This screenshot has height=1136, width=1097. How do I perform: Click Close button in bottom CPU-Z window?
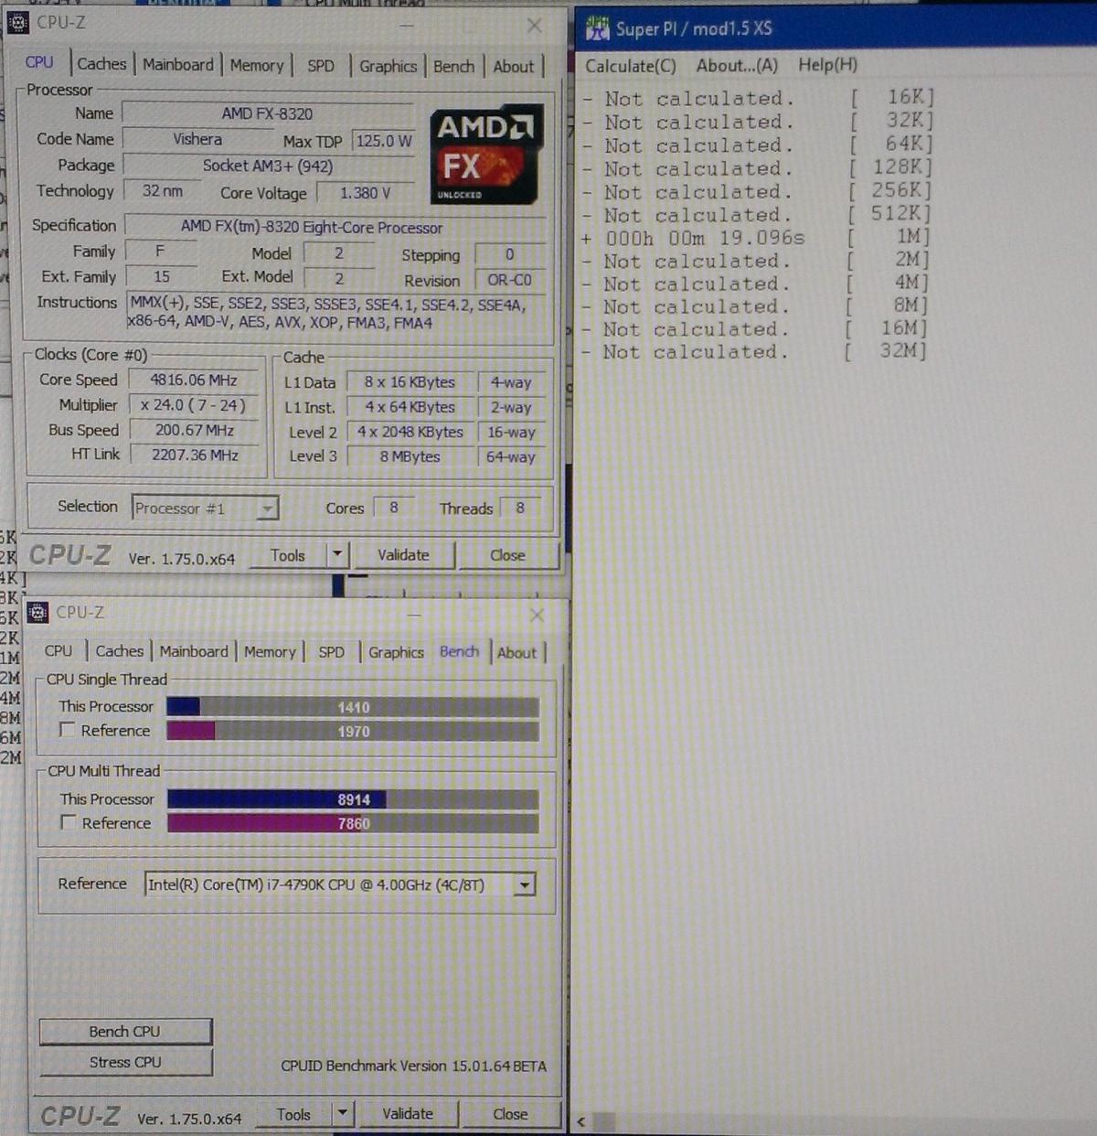[x=510, y=1114]
